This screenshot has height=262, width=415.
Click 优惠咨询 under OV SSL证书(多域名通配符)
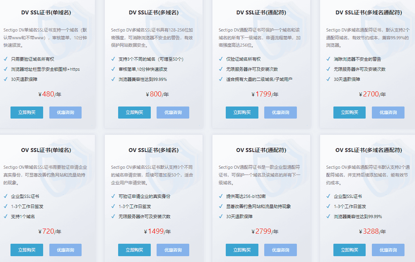click(x=388, y=250)
